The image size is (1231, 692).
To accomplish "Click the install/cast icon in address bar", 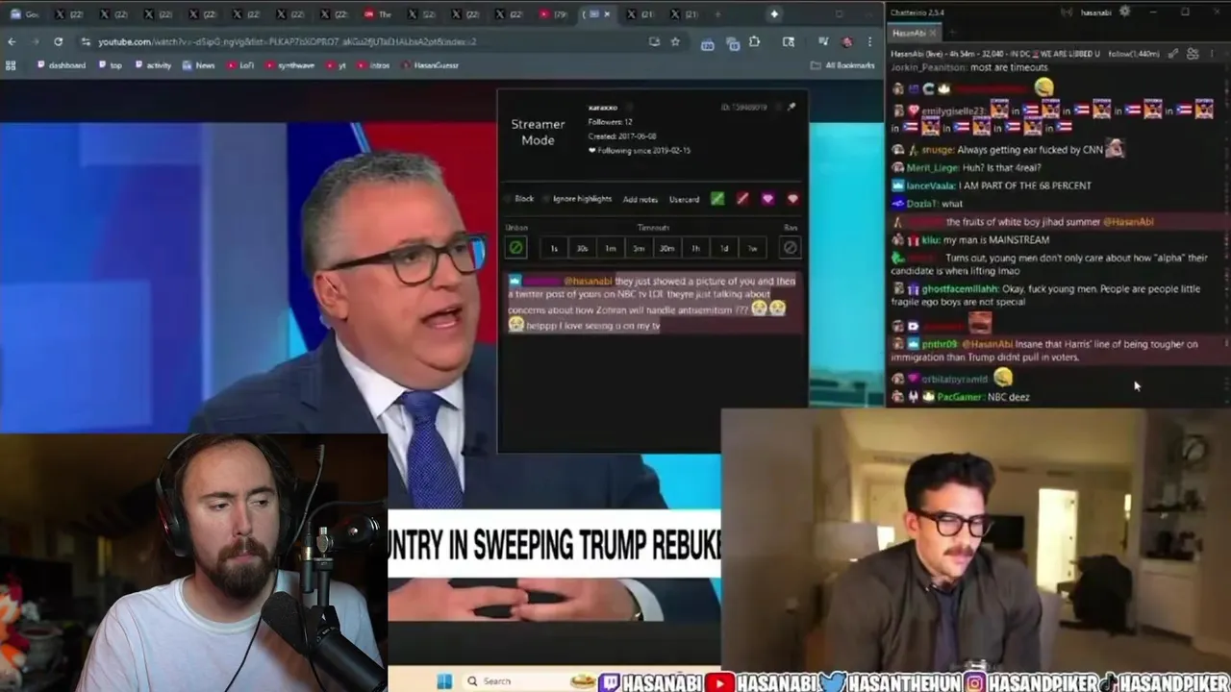I will pos(654,41).
